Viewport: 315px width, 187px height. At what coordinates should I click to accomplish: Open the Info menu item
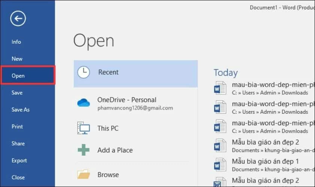click(x=16, y=42)
